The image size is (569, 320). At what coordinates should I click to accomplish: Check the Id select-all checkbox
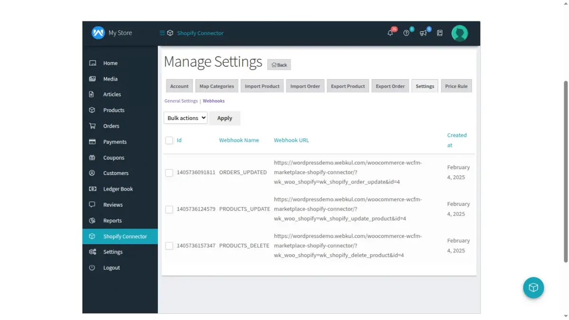(169, 140)
